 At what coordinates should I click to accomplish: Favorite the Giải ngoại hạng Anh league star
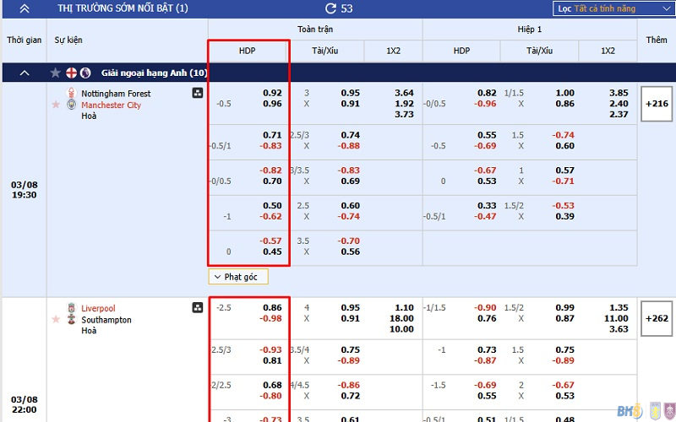point(57,73)
